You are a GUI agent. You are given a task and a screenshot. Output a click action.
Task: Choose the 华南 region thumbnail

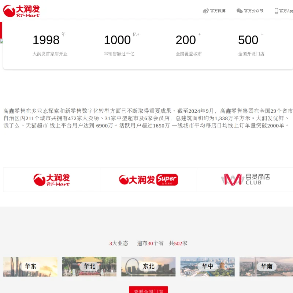266,267
